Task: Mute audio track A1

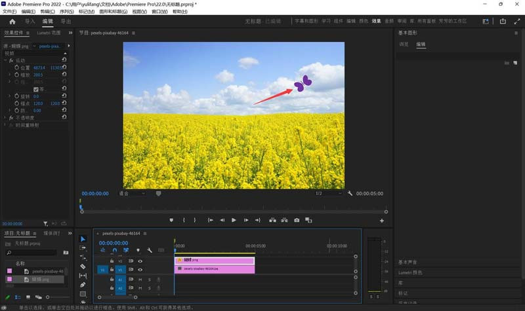Action: (140, 280)
